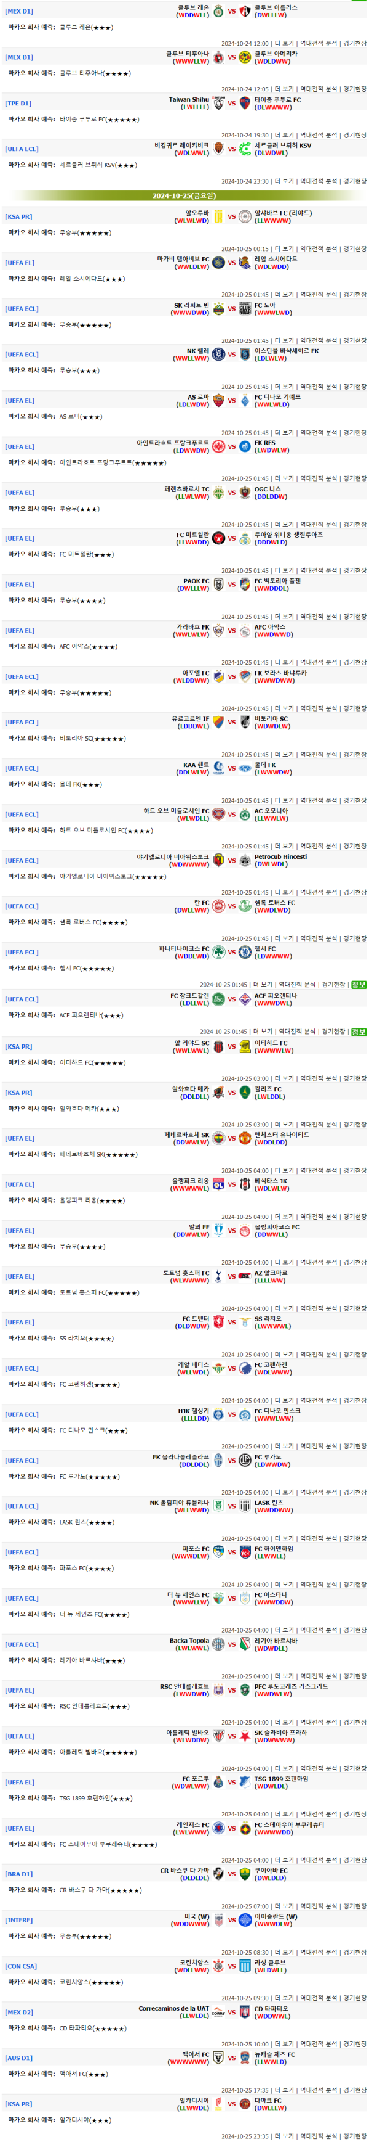Screen dimensions: 369x2142
Task: Click the 맨체스터 유나이티드 crest icon
Action: (245, 1138)
